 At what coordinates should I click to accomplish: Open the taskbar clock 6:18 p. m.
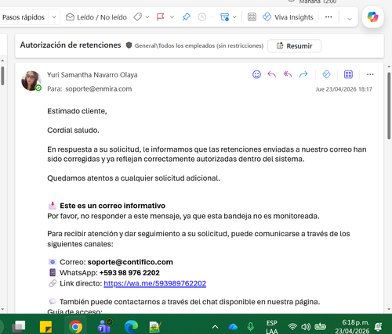352,327
